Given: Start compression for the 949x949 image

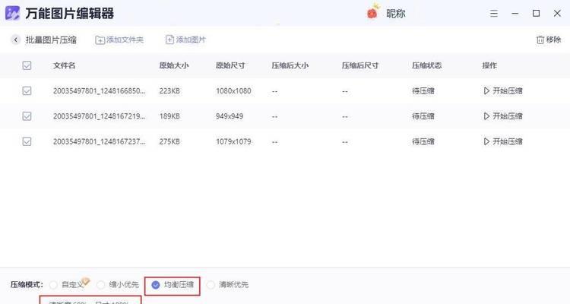Looking at the screenshot, I should tap(503, 116).
